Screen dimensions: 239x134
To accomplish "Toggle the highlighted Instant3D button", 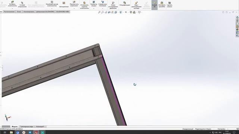I will tap(154, 5).
